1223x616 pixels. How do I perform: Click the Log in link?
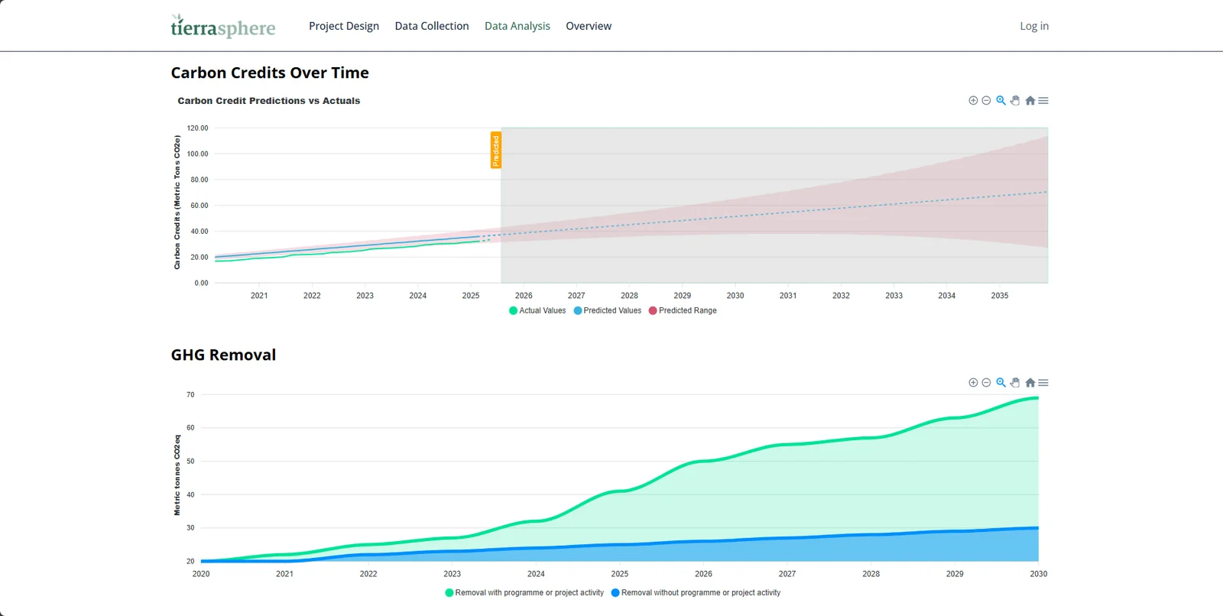1034,26
